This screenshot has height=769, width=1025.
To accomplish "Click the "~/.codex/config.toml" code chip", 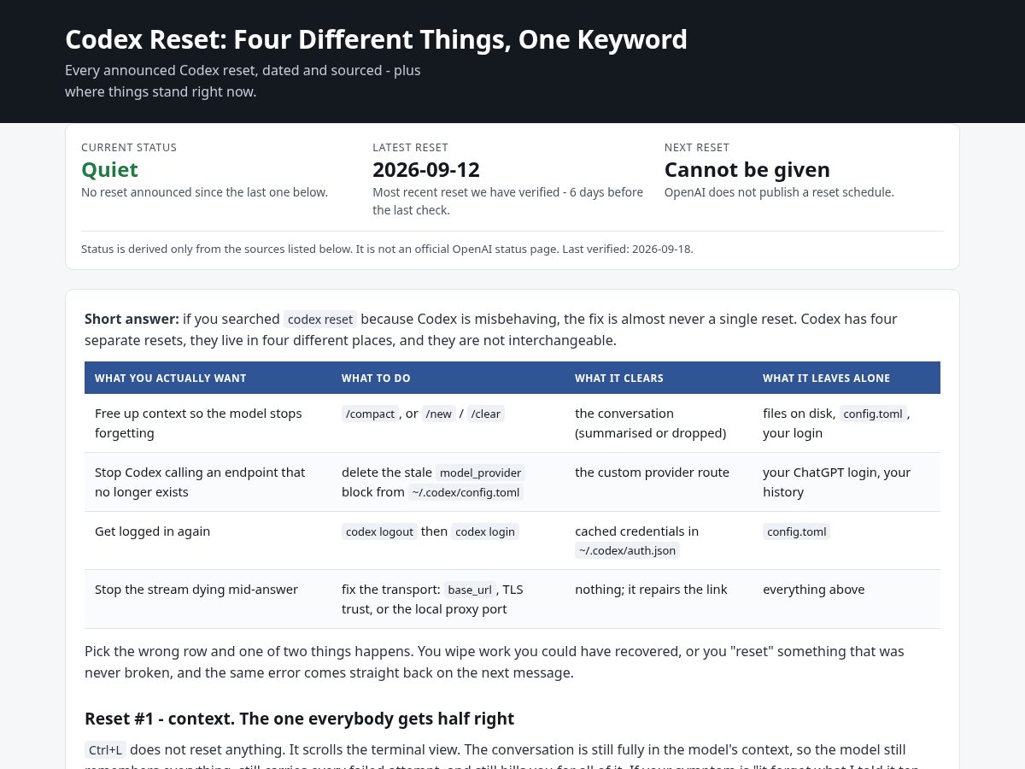I will tap(466, 492).
